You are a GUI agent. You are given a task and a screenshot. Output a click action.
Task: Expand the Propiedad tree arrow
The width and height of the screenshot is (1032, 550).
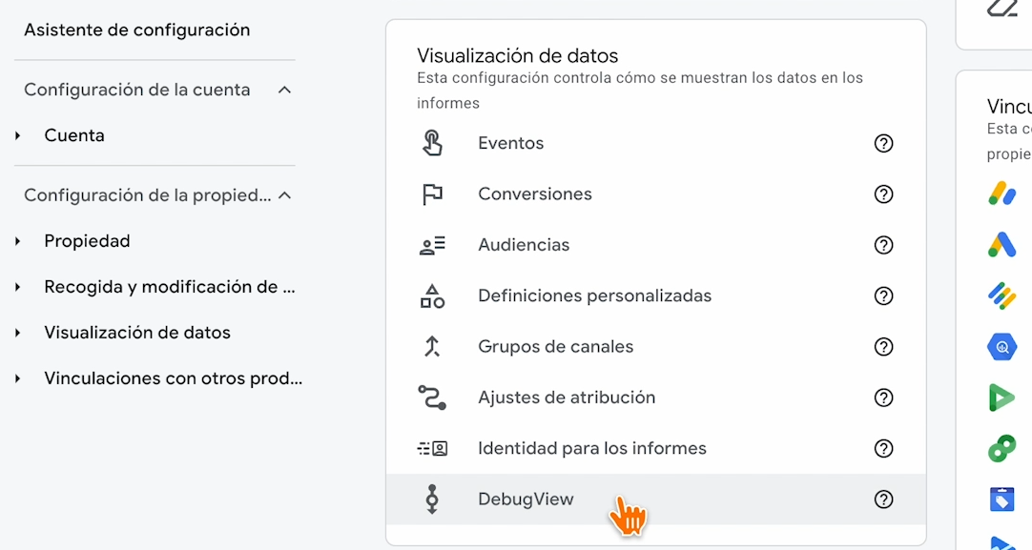point(18,241)
